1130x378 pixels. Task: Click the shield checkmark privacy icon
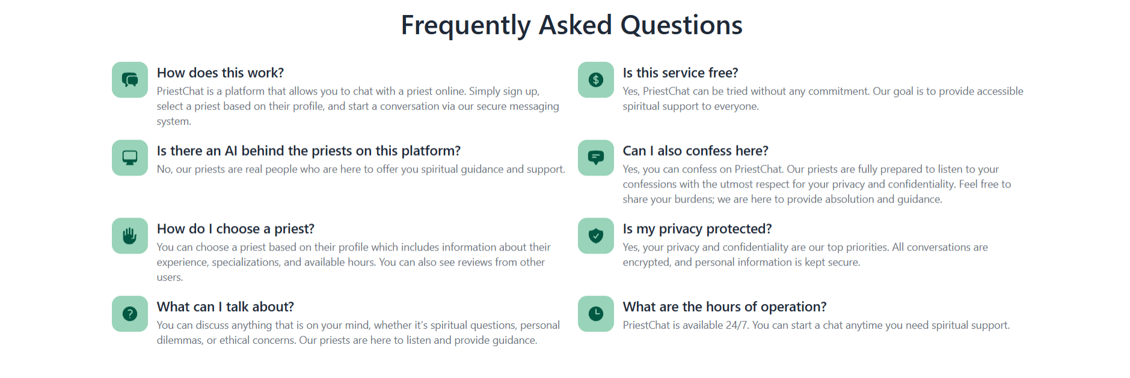point(596,236)
